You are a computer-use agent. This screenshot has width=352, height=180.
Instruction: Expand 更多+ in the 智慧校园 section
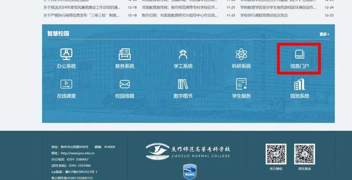point(324,34)
